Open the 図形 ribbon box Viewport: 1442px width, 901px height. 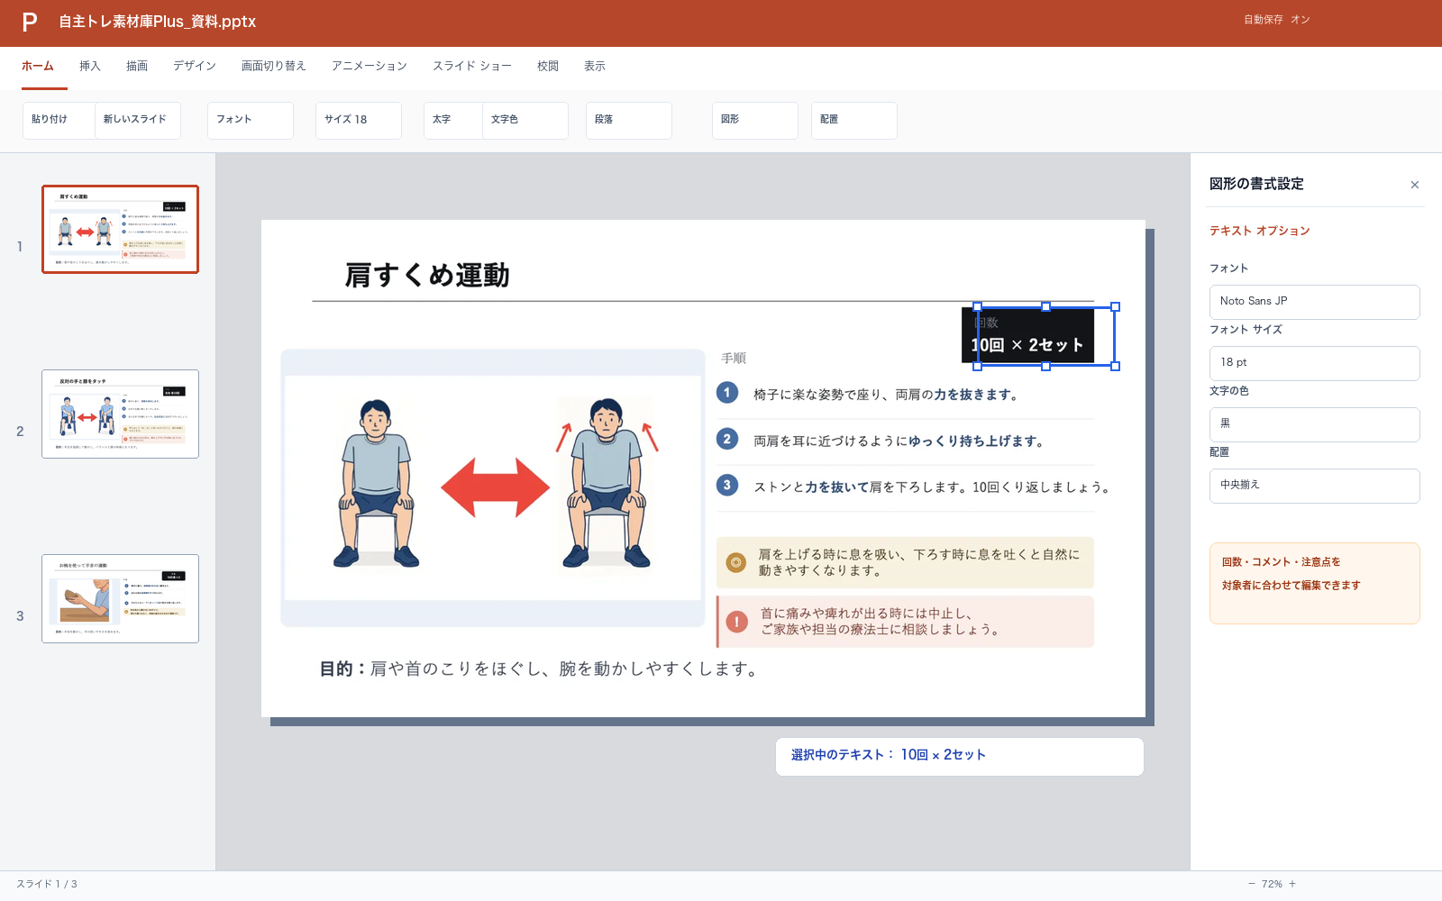pyautogui.click(x=755, y=120)
